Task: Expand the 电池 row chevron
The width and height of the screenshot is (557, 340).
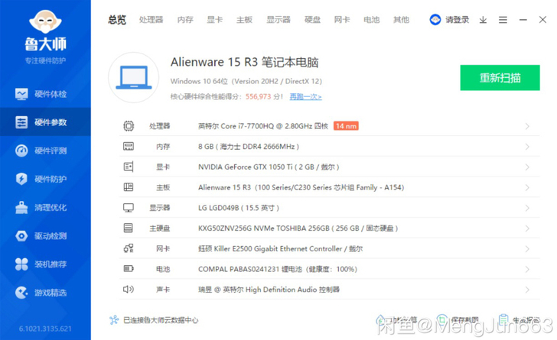Action: 527,269
